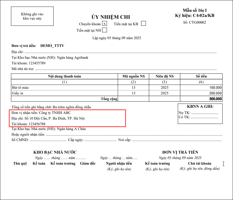Viewport: 233px width, 200px height.
Task: Click the Ngân hàng Agribank text
Action: tap(73, 58)
